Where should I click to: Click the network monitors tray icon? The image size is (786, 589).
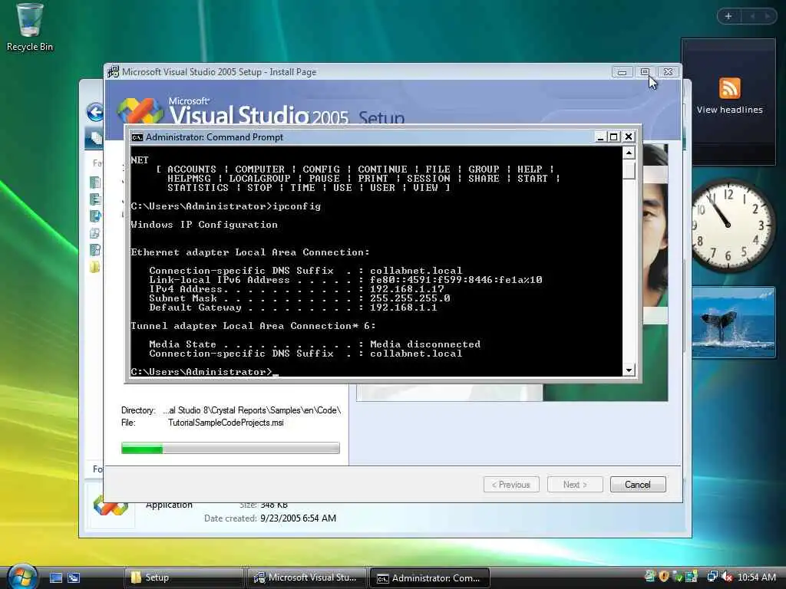[x=712, y=577]
